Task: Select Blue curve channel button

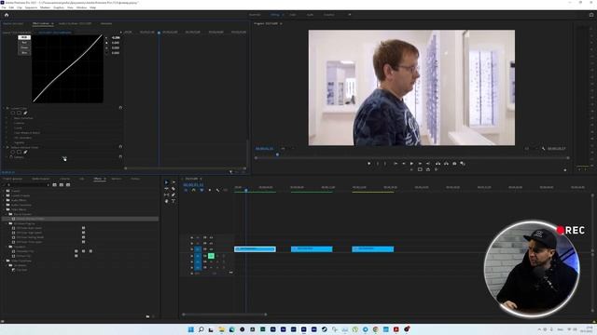Action: coord(24,52)
